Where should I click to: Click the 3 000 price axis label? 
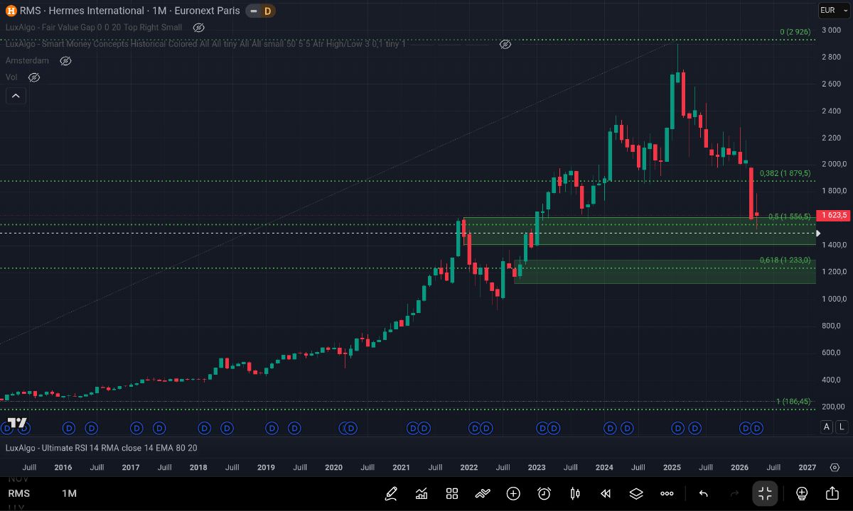(831, 30)
